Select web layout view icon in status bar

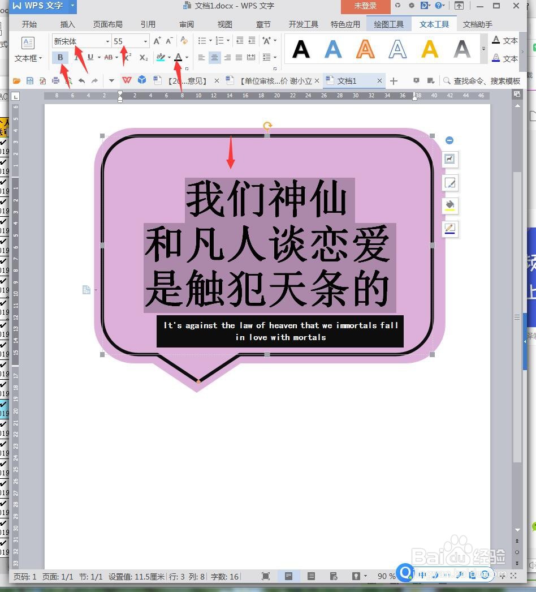[334, 576]
